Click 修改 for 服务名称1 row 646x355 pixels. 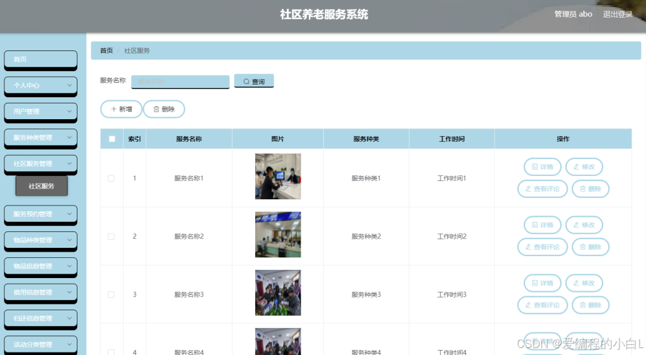pyautogui.click(x=584, y=167)
